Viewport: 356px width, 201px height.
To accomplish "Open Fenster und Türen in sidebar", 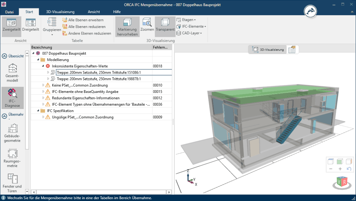I will click(x=12, y=183).
